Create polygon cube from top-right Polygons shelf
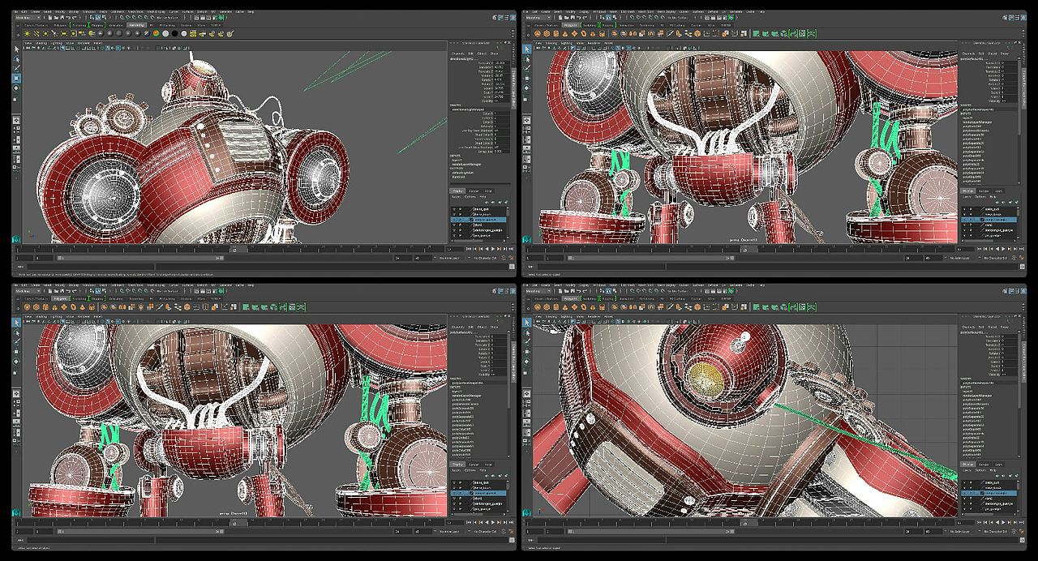The width and height of the screenshot is (1038, 561). pyautogui.click(x=547, y=33)
